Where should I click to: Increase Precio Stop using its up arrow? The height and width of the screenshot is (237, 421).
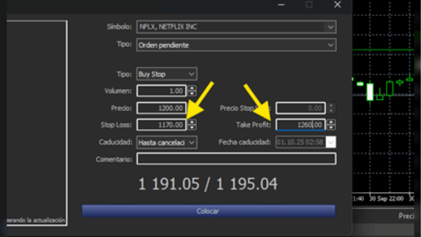coord(331,106)
